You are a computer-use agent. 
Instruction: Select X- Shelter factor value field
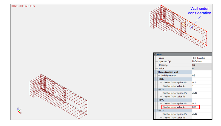tap(201, 97)
